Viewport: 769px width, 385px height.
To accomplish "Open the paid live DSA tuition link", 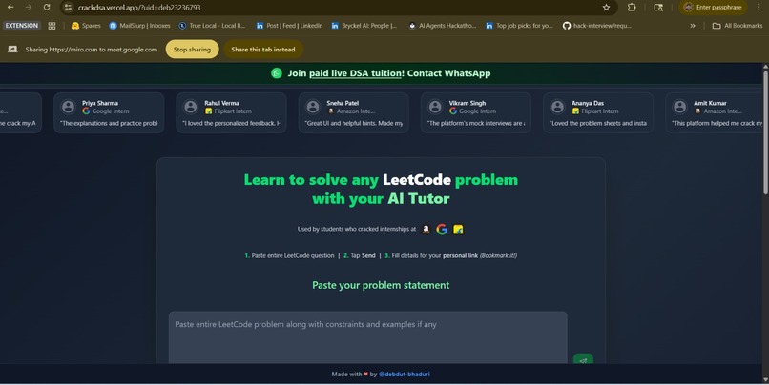I will [356, 73].
